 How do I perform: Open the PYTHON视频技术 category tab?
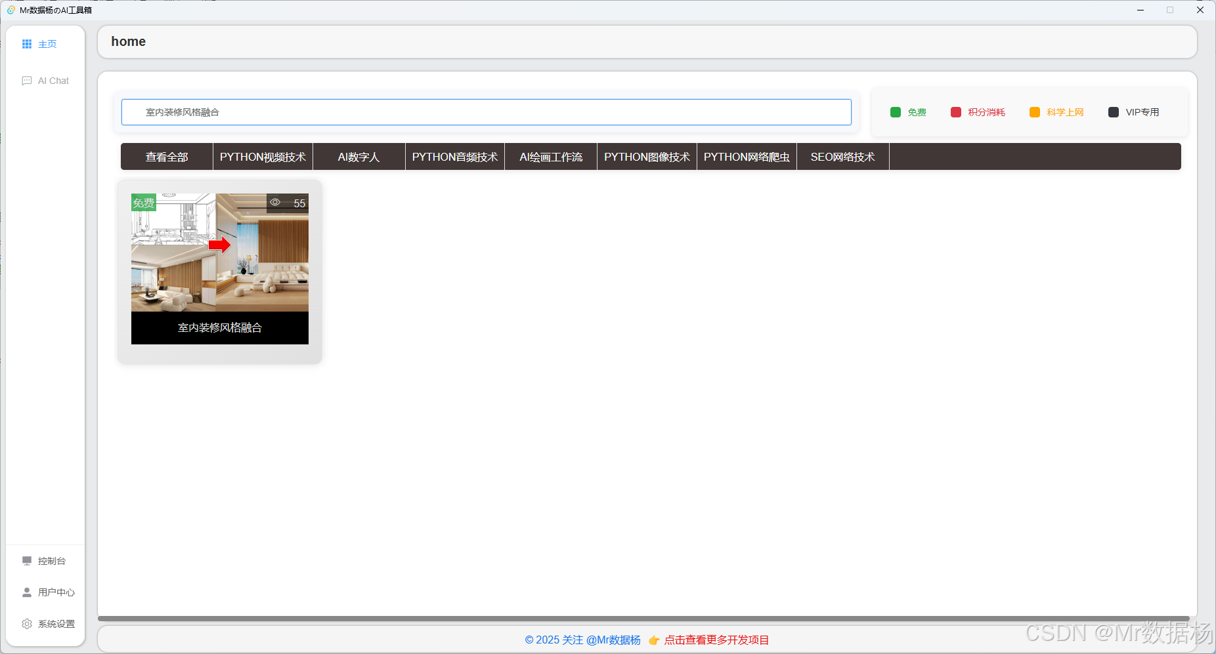pyautogui.click(x=263, y=157)
